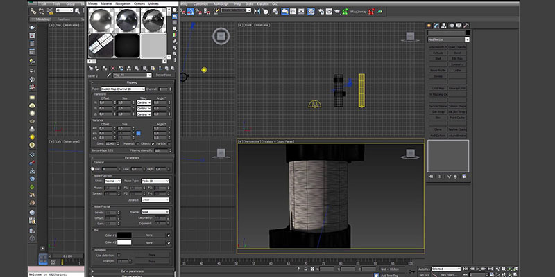
Task: Click the Make Preview icon
Action: 175,41
